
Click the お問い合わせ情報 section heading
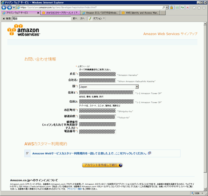[40, 59]
